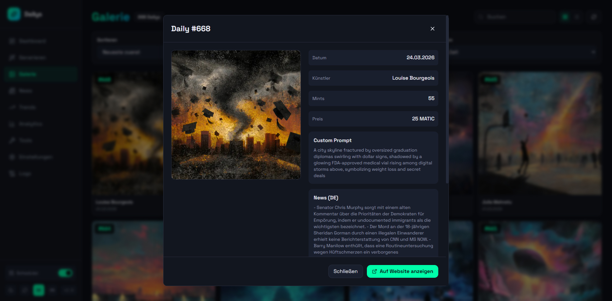
Task: Expand the filter dropdown chevron at right
Action: 593,52
